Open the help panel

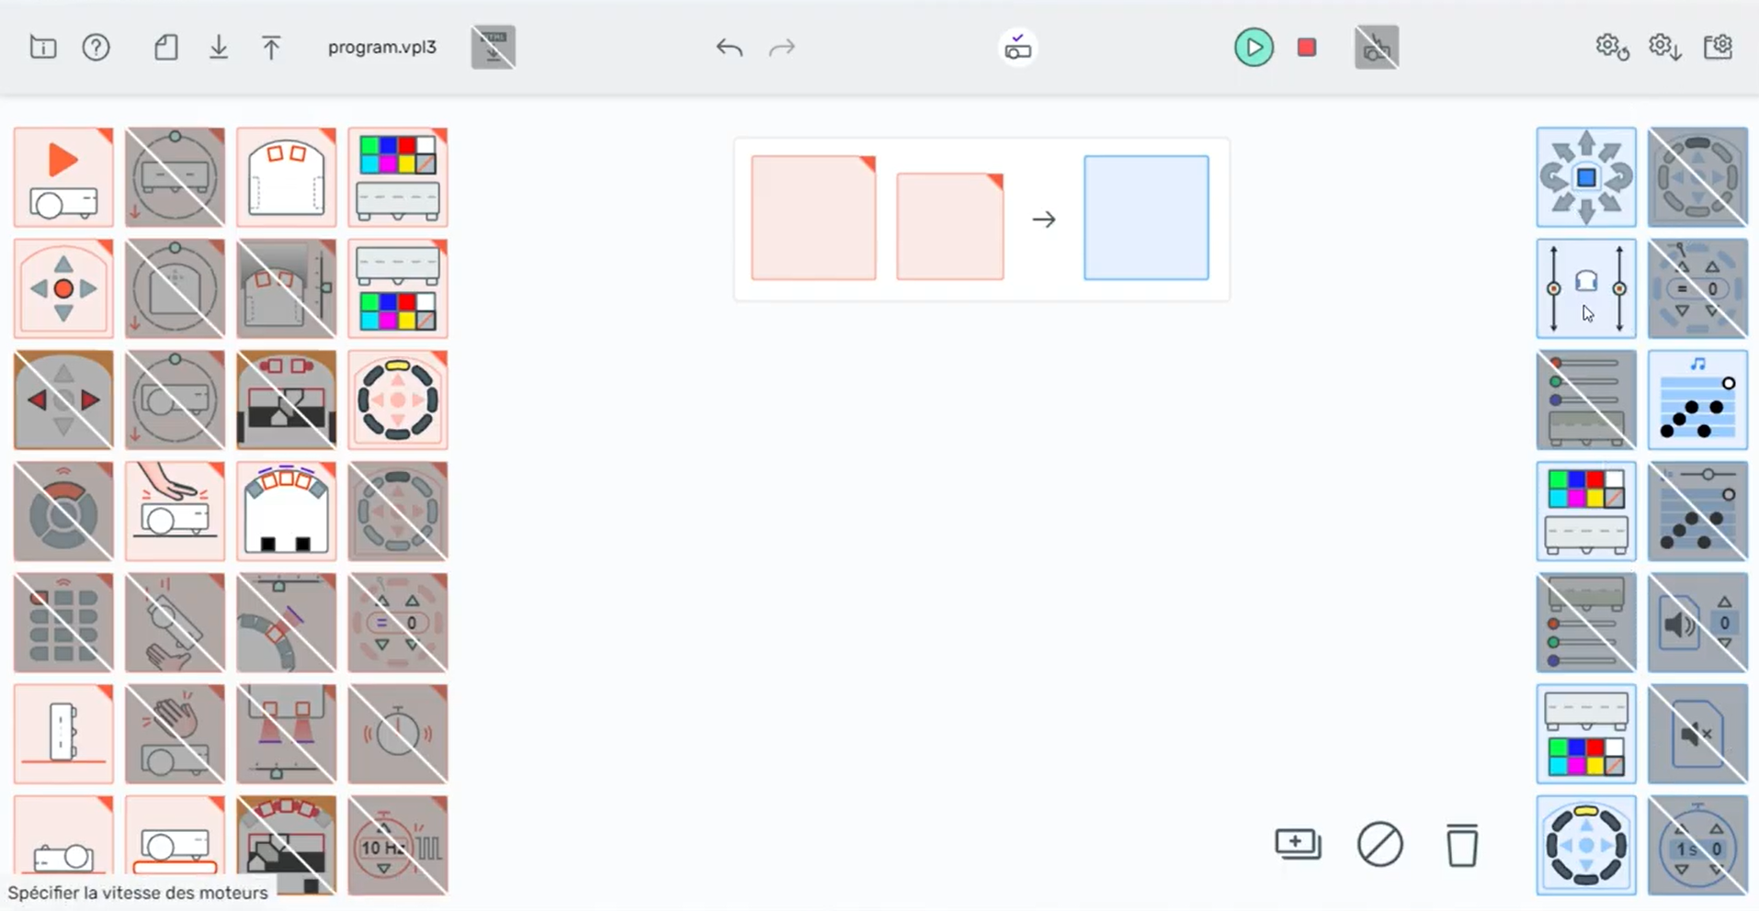tap(96, 47)
